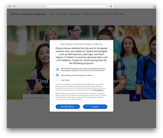Click the magnifier search button
The width and height of the screenshot is (163, 138).
point(135,98)
